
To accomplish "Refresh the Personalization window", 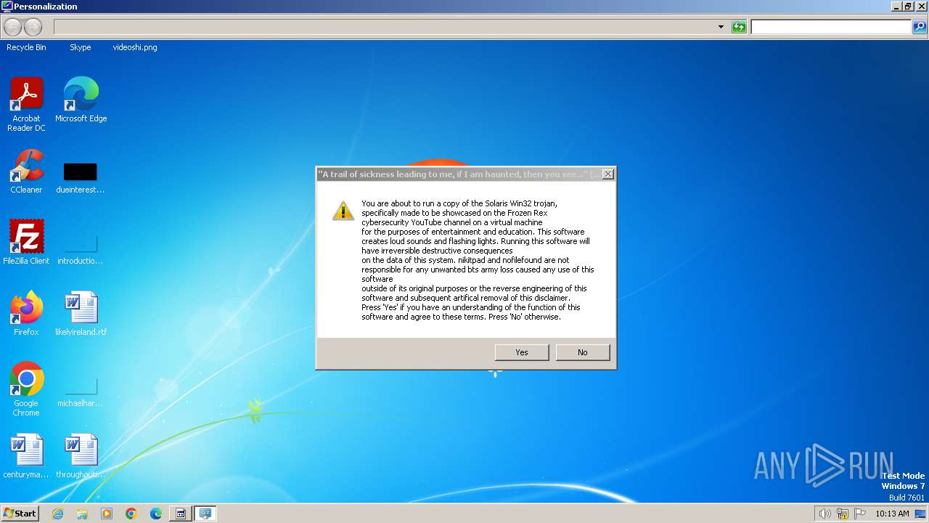I will [739, 27].
